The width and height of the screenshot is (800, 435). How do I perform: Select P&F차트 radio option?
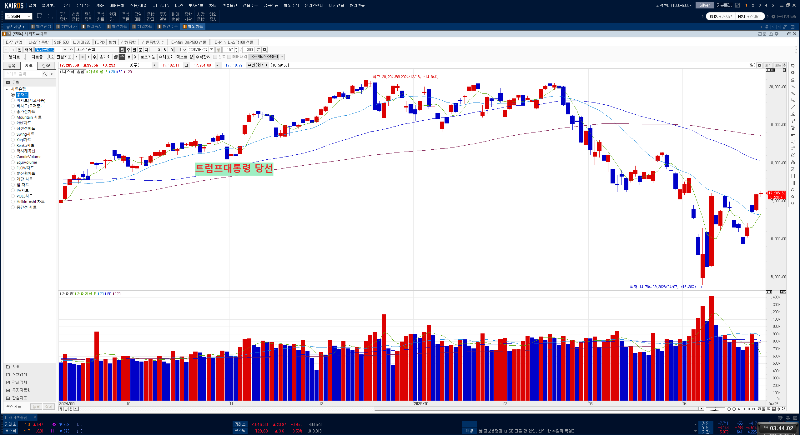point(13,123)
